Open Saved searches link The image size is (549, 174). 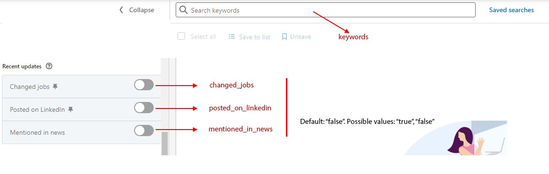(511, 10)
